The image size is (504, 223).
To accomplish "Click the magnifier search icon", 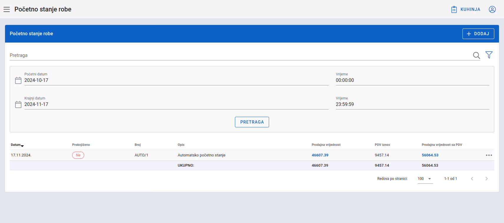I will (476, 55).
